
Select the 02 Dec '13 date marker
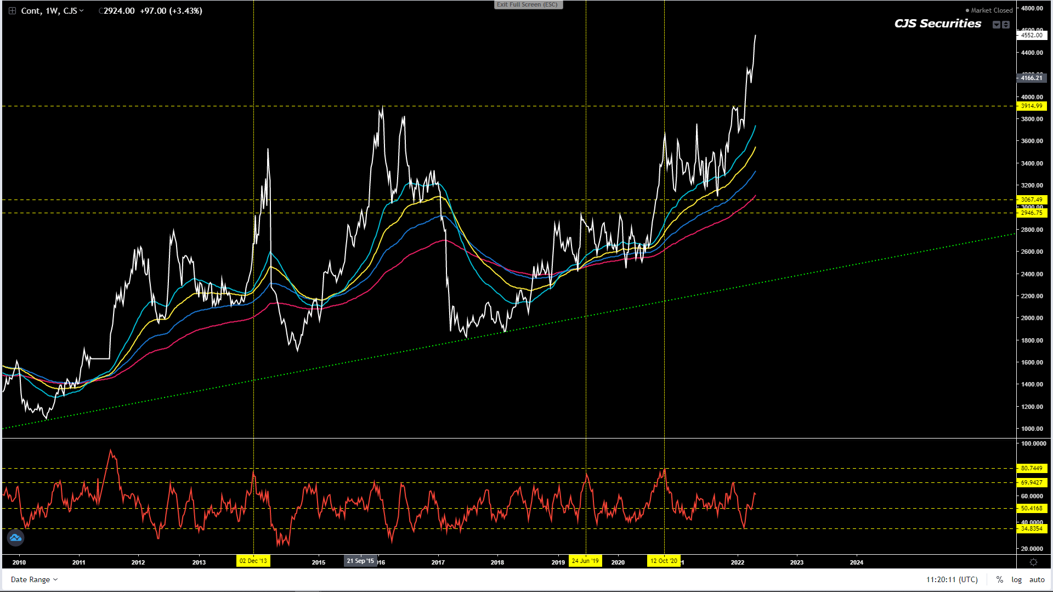click(x=253, y=561)
